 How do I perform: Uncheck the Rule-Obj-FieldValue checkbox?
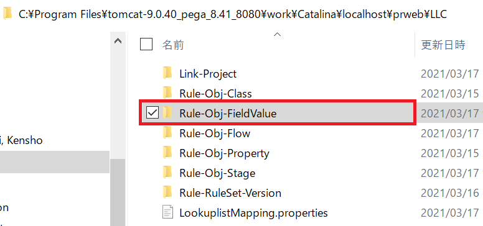[152, 113]
